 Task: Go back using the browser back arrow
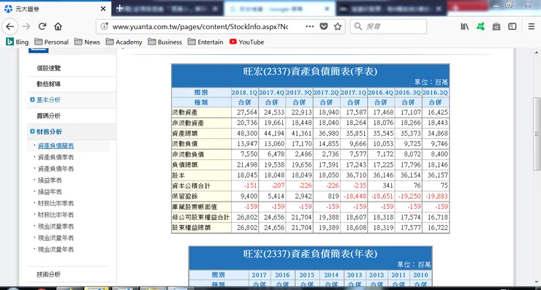(10, 26)
